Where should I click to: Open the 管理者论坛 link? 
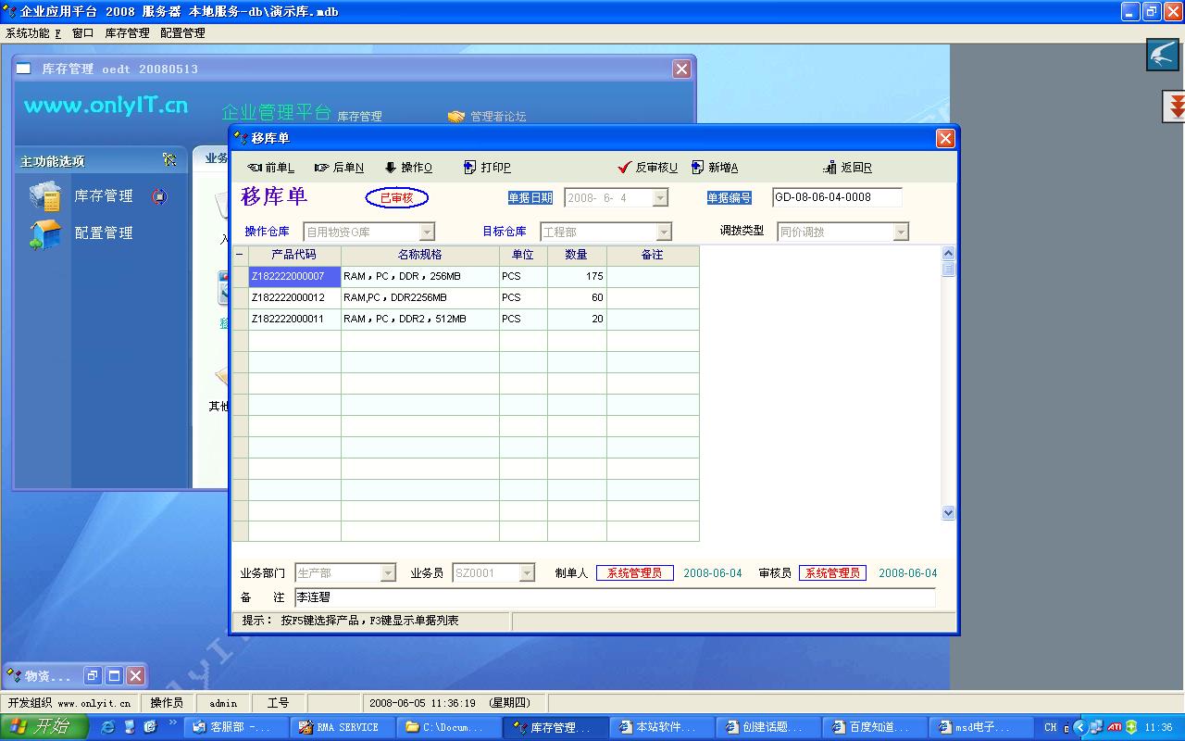coord(497,117)
